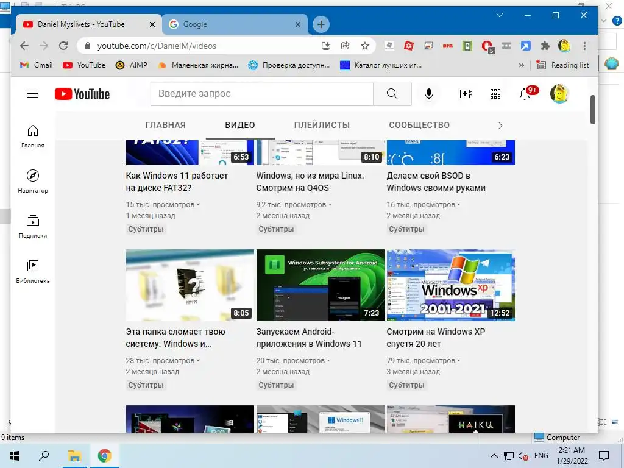
Task: Click the search magnifier button
Action: pos(392,93)
